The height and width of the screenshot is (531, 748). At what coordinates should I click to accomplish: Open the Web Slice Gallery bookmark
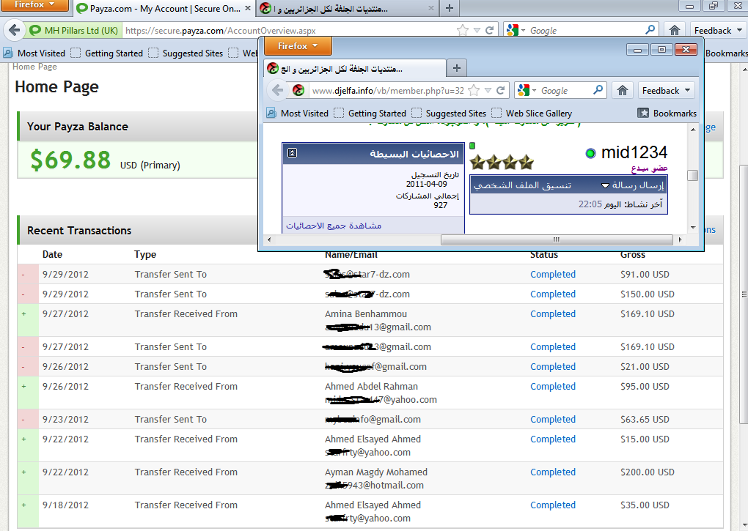point(532,114)
